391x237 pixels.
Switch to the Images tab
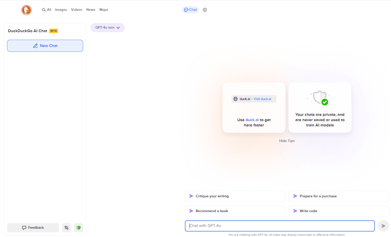[61, 10]
